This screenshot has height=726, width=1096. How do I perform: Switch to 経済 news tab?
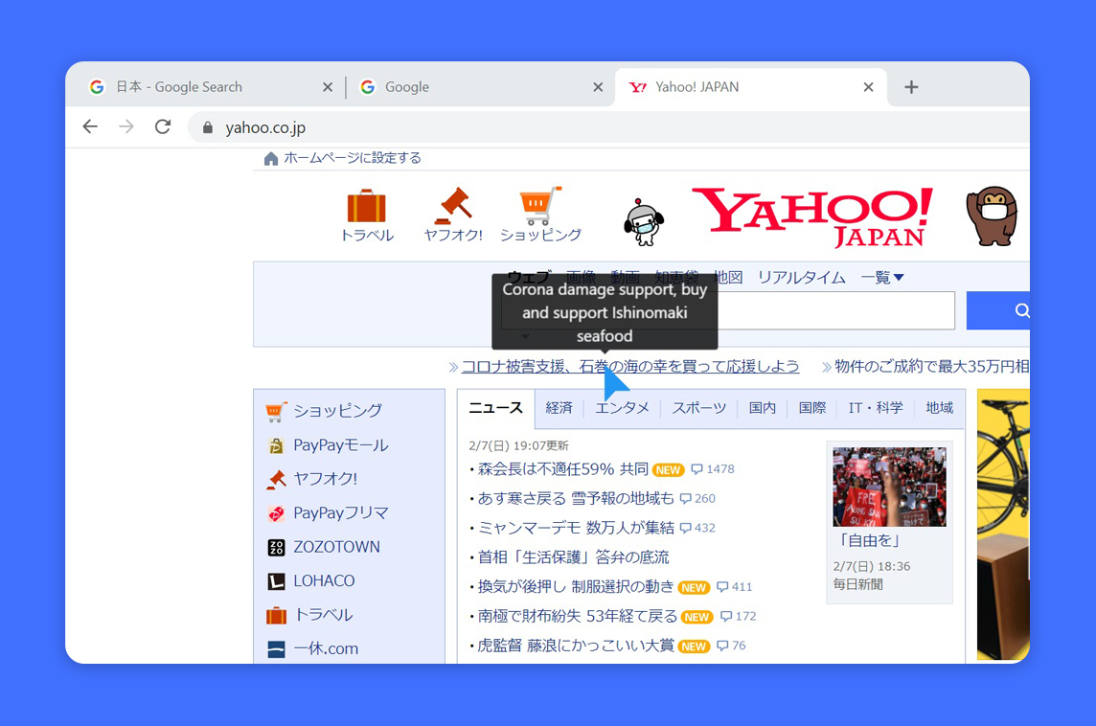(x=559, y=408)
